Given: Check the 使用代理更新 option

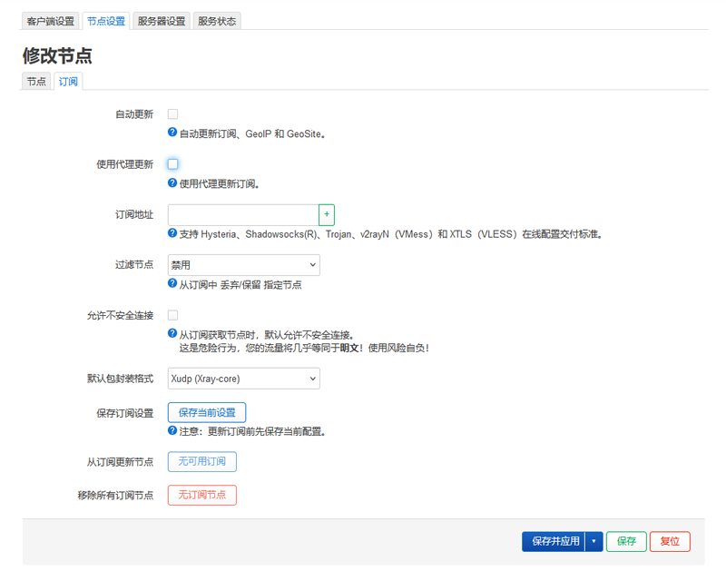Looking at the screenshot, I should (172, 164).
